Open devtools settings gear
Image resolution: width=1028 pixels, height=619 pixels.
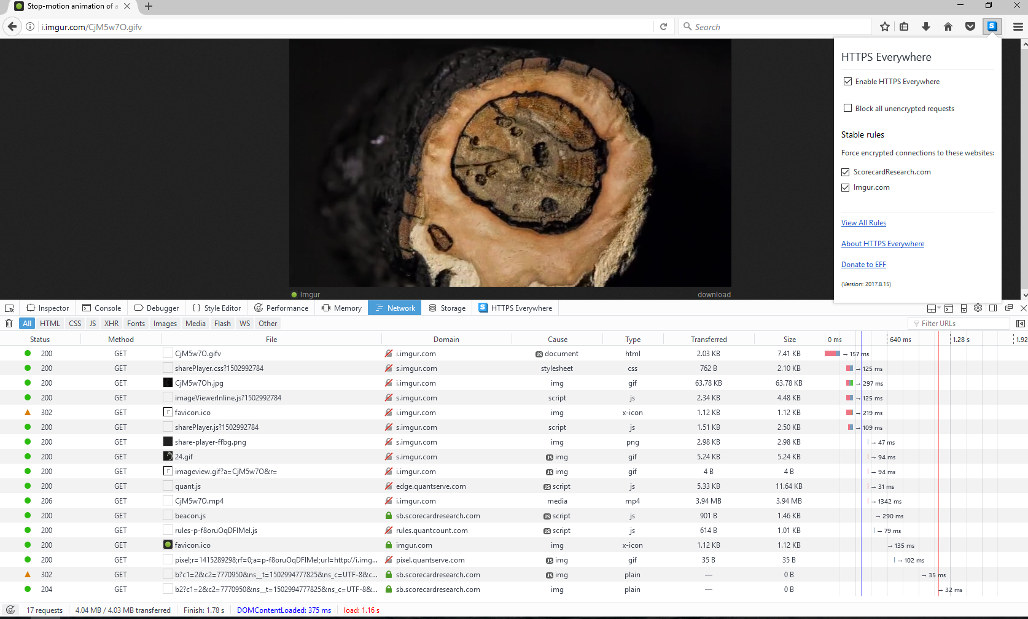click(978, 308)
